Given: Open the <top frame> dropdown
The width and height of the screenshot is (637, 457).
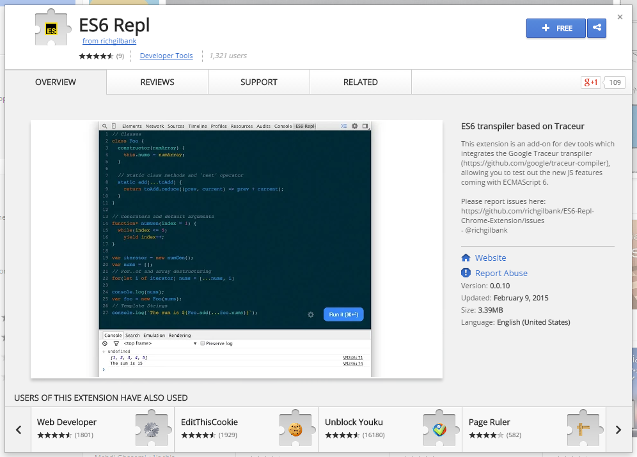Looking at the screenshot, I should [160, 343].
